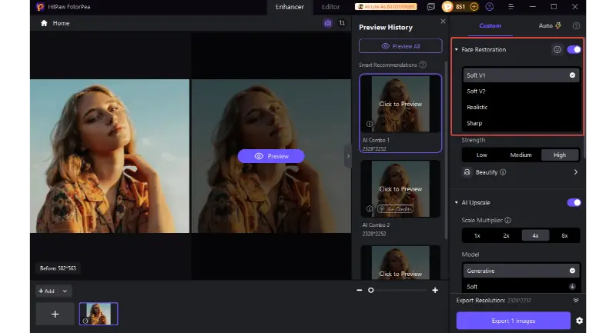Click Preview History scrollbar
Viewport: 616px width, 333px height.
pyautogui.click(x=446, y=150)
